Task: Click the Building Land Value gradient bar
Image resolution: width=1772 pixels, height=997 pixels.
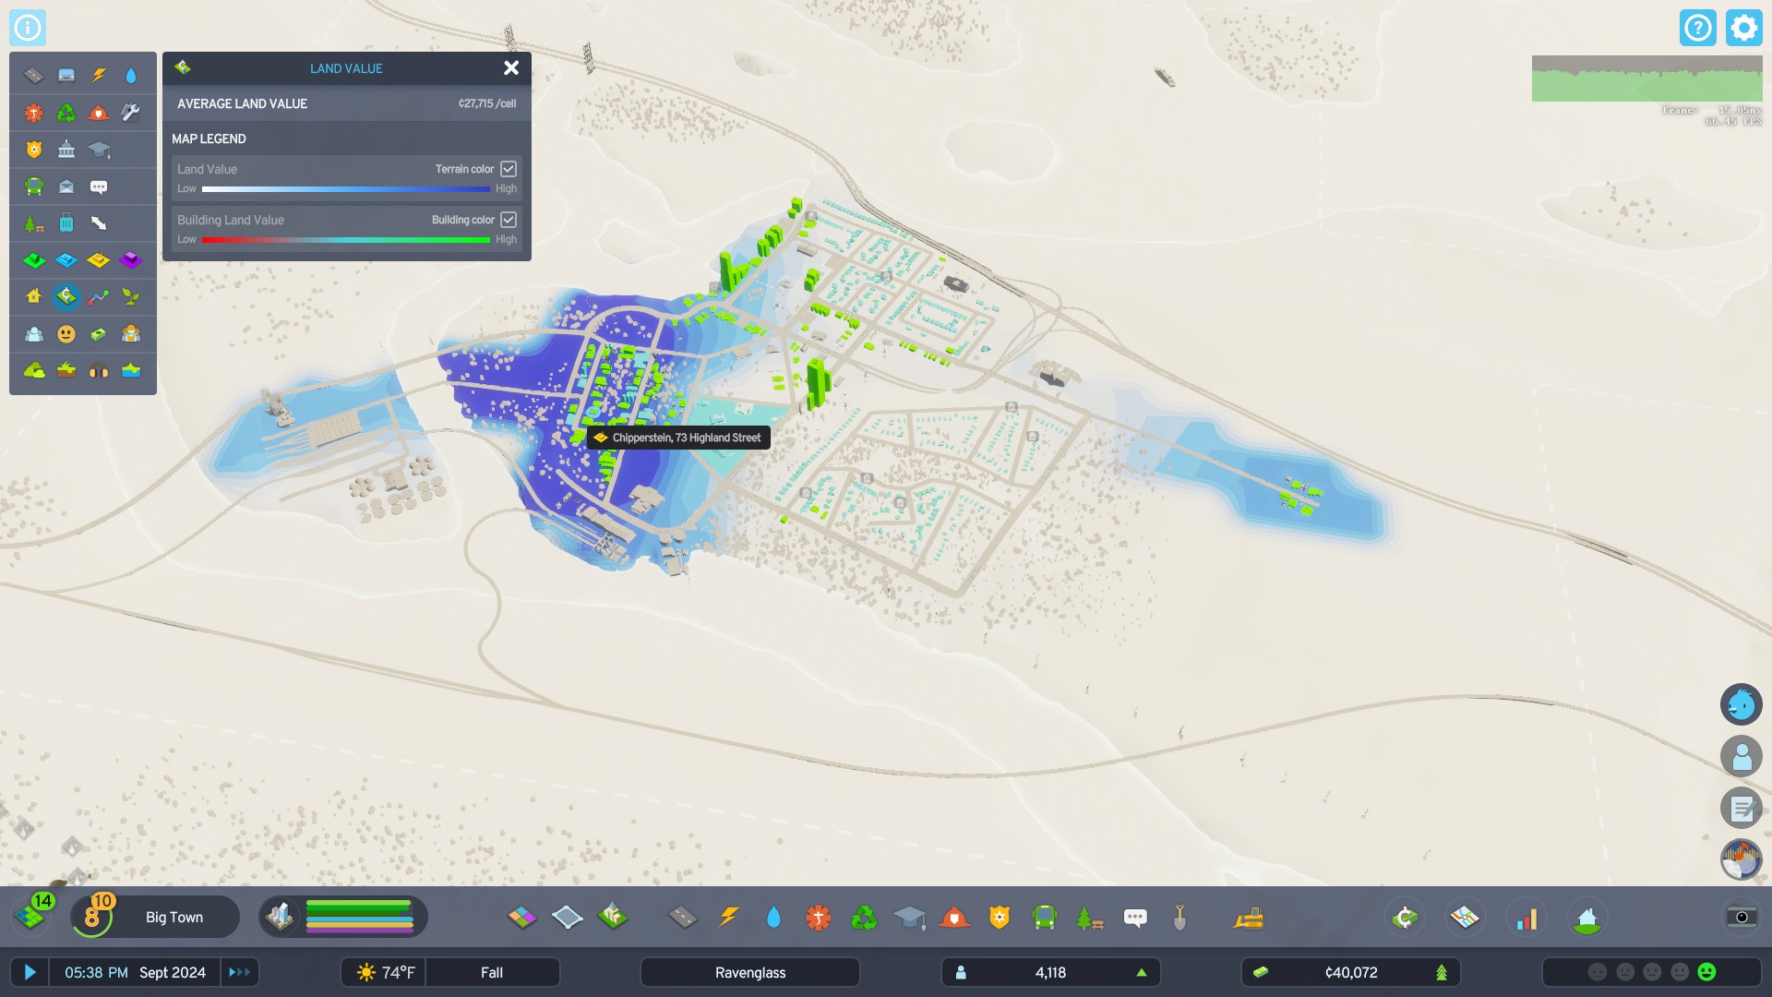Action: 346,240
